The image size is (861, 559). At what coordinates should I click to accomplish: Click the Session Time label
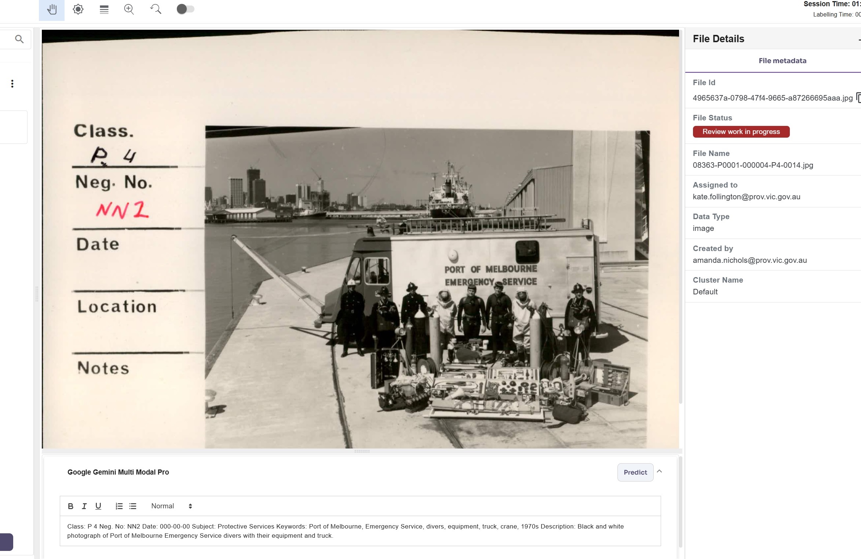tap(832, 4)
